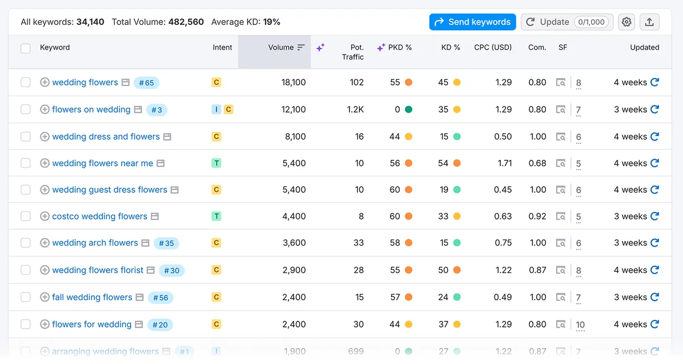Click position badge #35 for wedding arch flowers
The image size is (683, 364).
166,243
